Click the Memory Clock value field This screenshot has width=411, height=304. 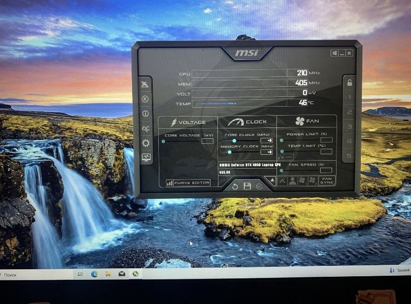point(267,152)
